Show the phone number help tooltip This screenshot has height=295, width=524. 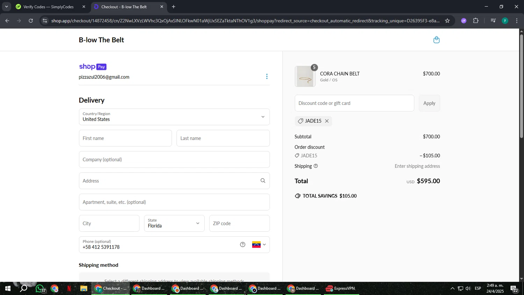click(x=243, y=245)
